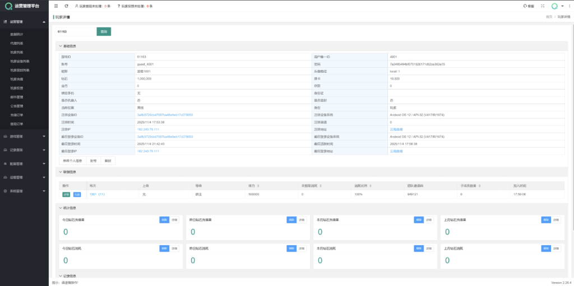
Task: Collapse the sidebar with the hamburger icon
Action: 56,6
